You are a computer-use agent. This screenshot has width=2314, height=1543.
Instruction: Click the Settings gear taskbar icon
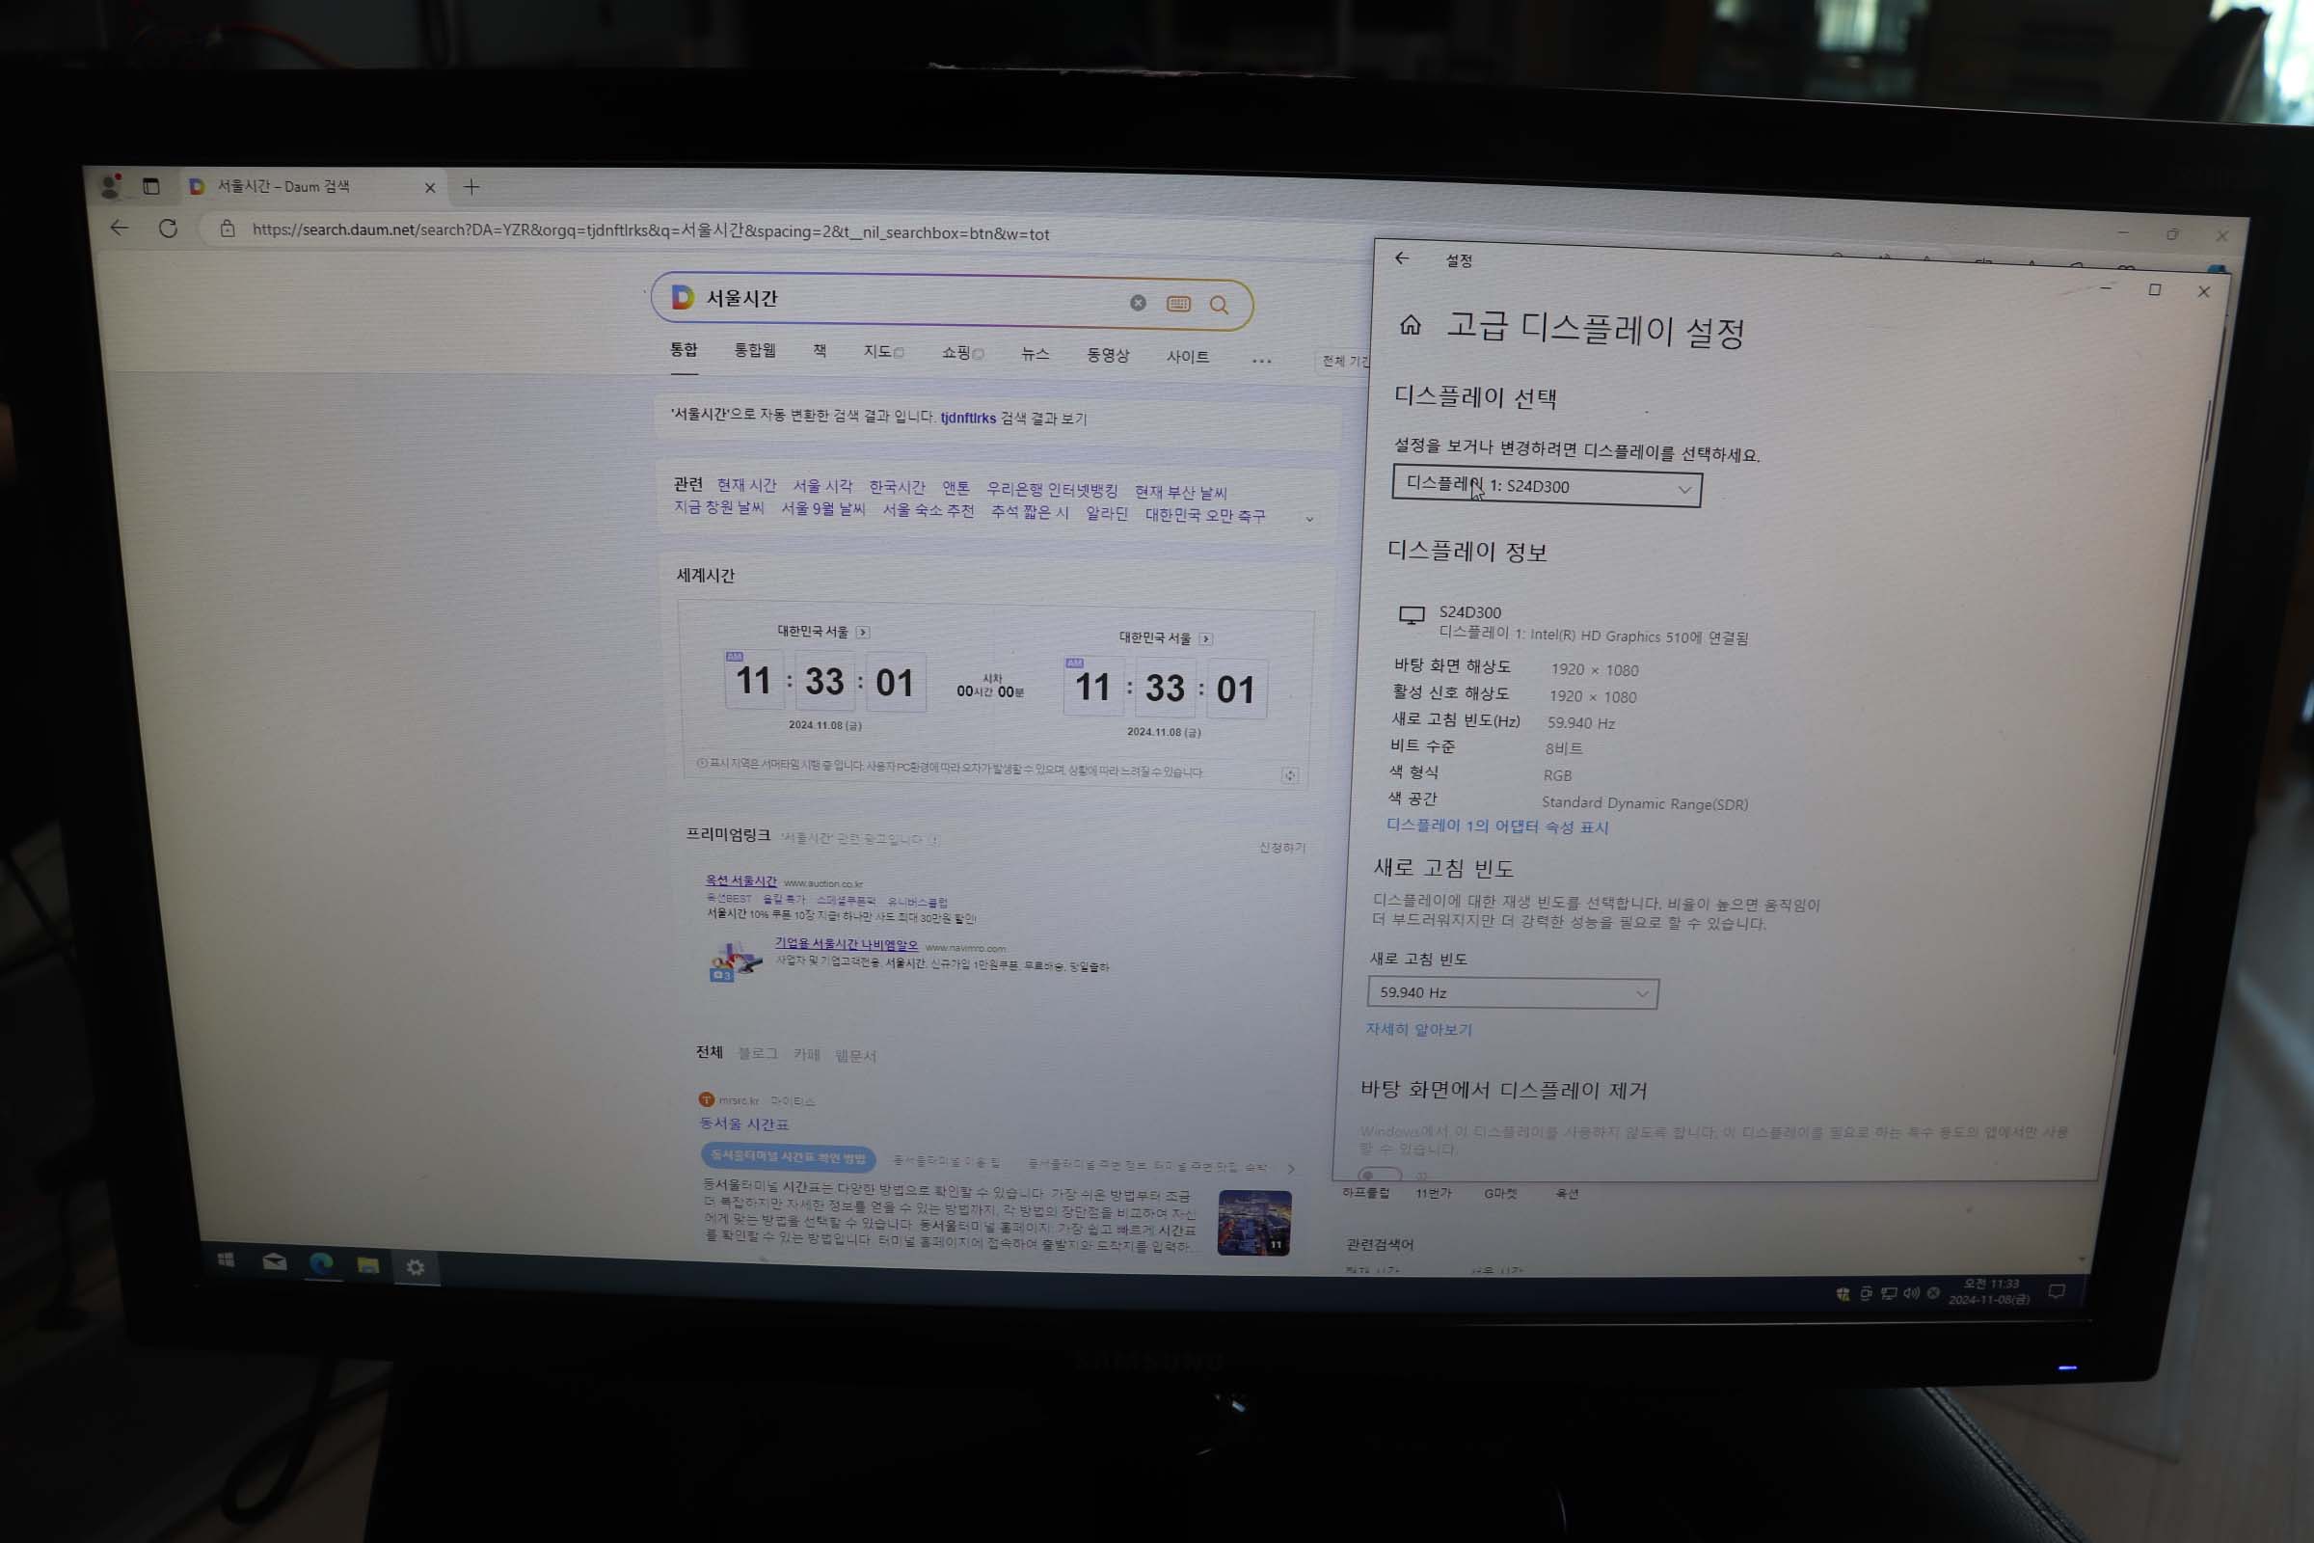click(x=416, y=1266)
